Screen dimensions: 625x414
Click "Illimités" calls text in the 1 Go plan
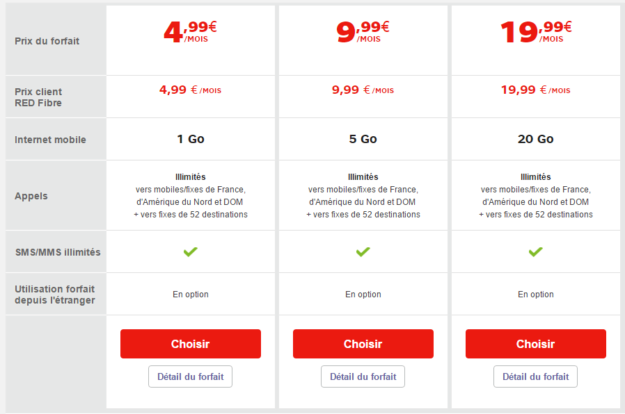190,177
